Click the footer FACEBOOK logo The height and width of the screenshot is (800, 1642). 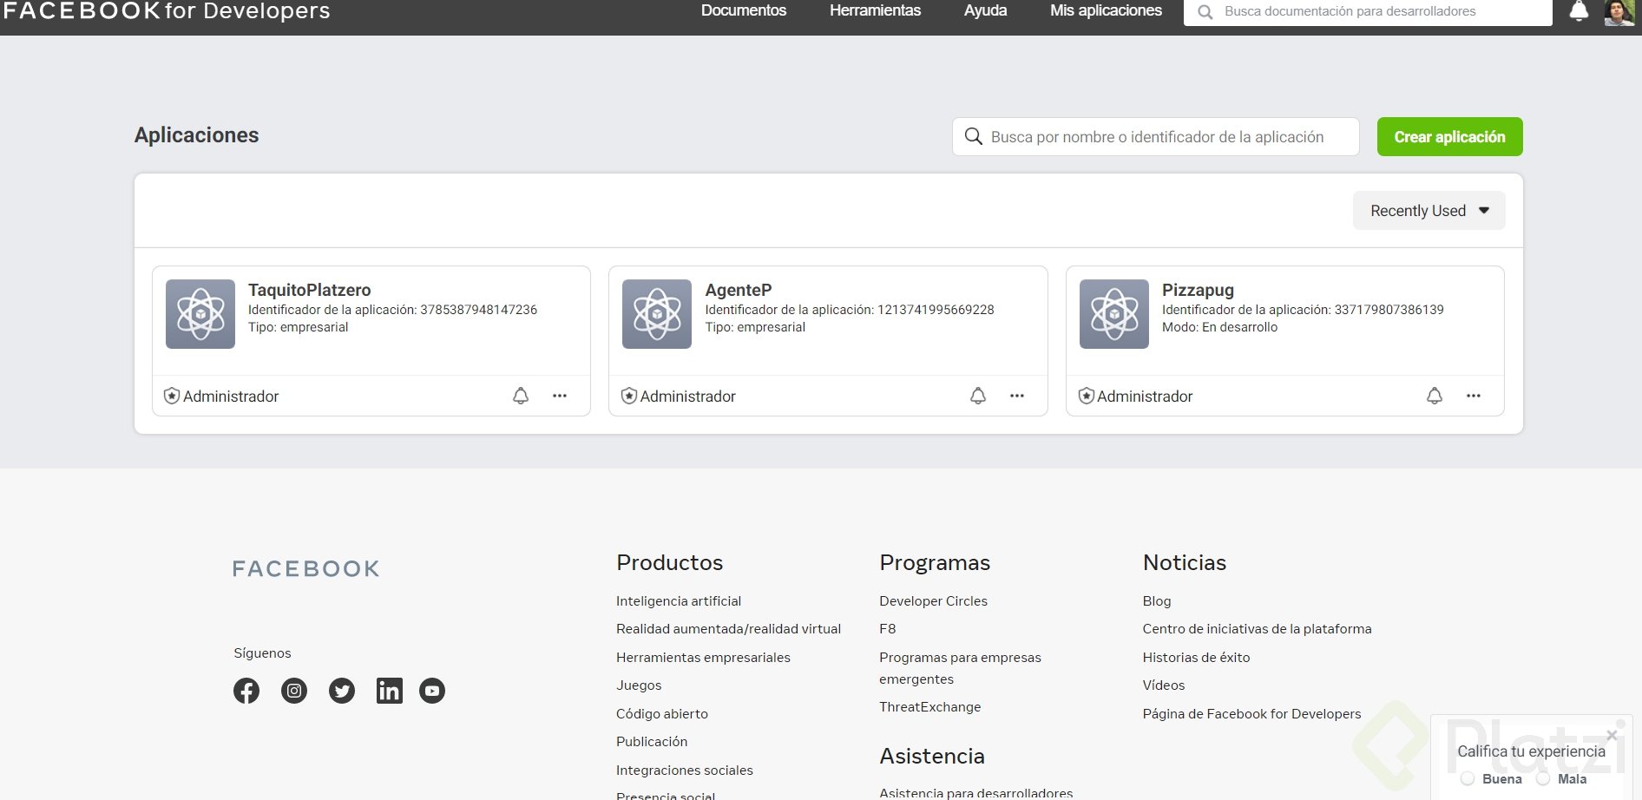pyautogui.click(x=305, y=569)
